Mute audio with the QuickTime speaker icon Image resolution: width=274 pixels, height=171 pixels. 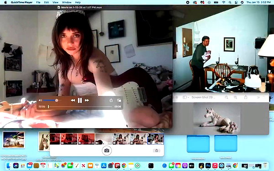(x=40, y=100)
